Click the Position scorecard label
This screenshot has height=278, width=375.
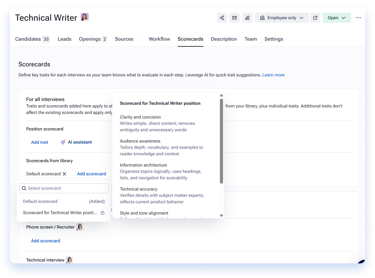[45, 129]
